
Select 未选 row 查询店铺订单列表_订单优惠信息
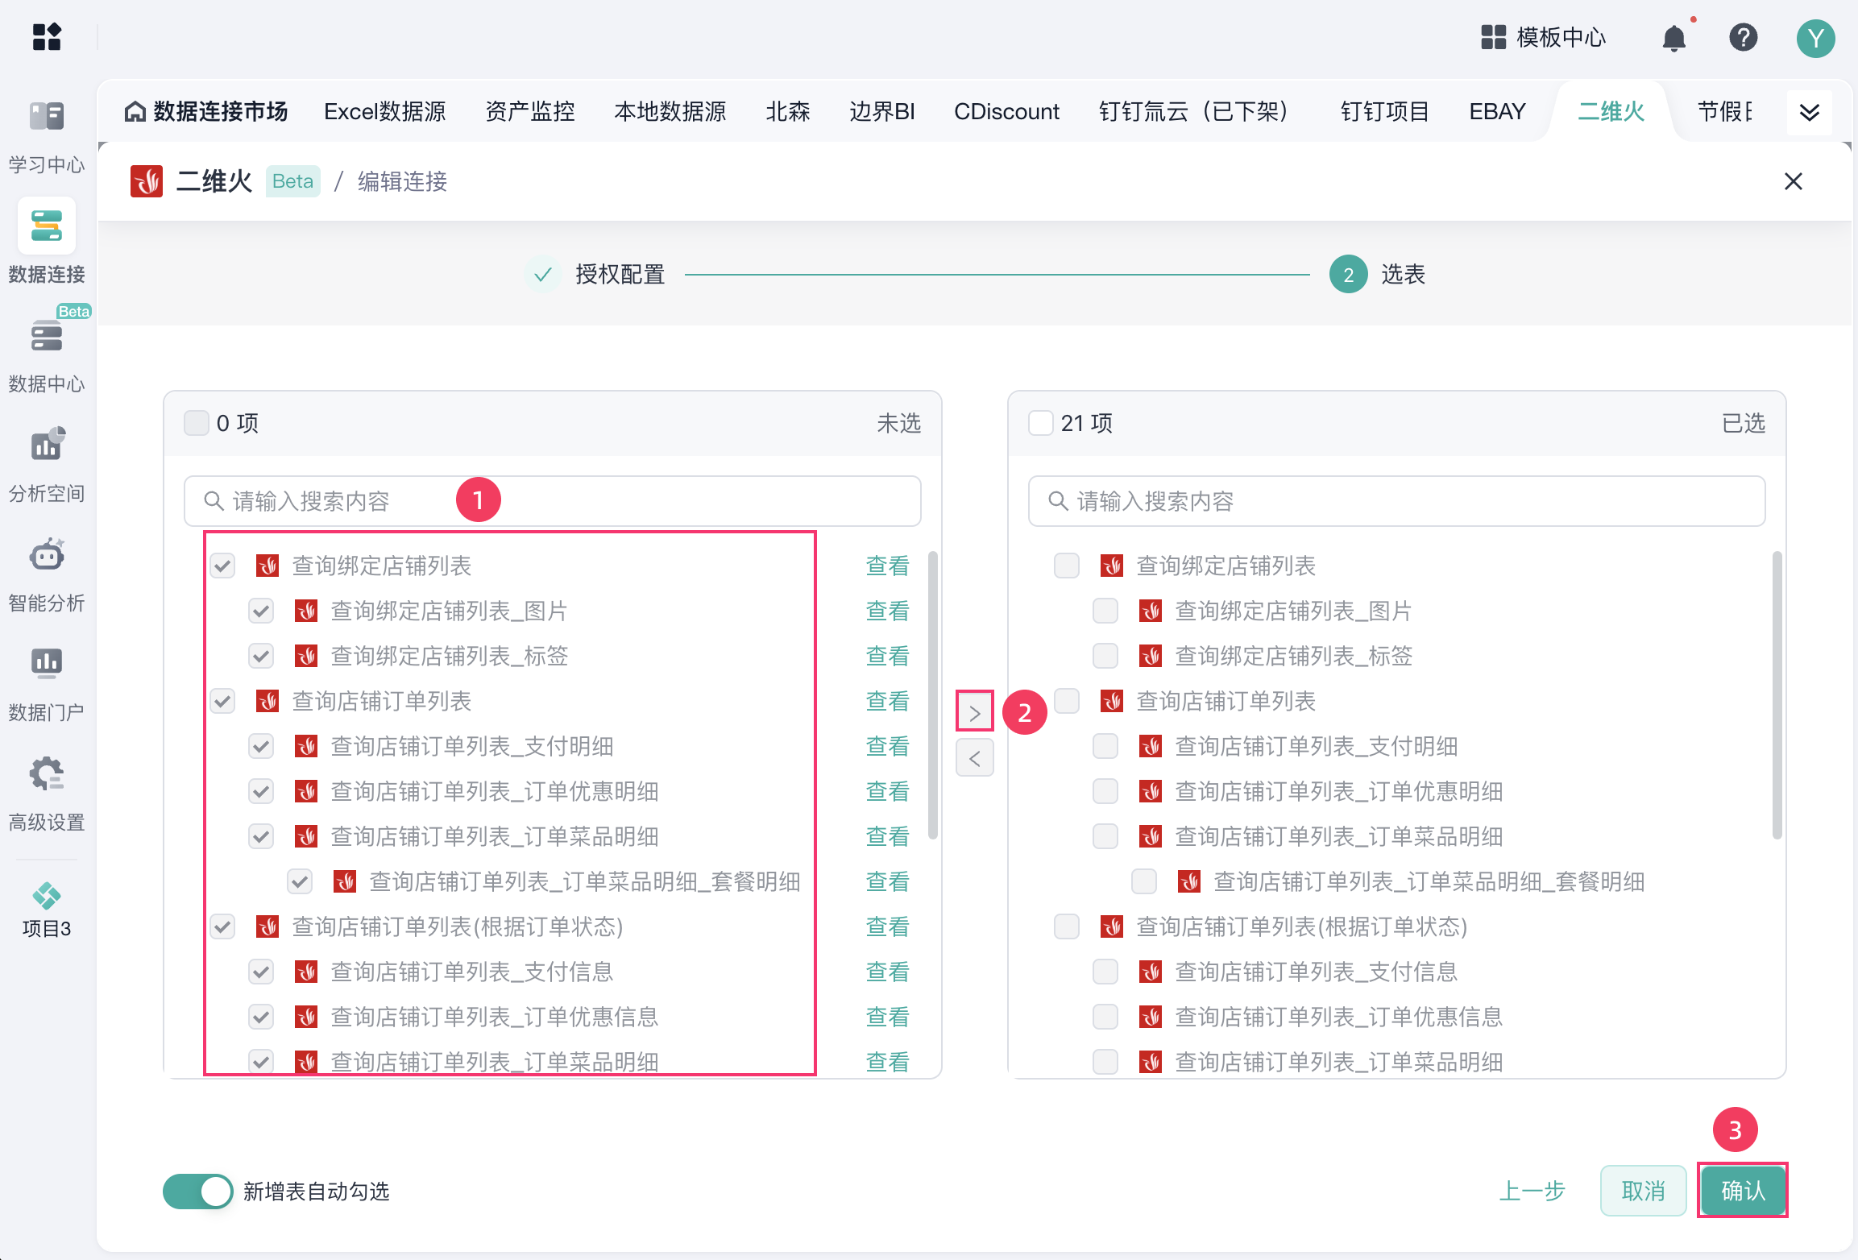pyautogui.click(x=494, y=1017)
